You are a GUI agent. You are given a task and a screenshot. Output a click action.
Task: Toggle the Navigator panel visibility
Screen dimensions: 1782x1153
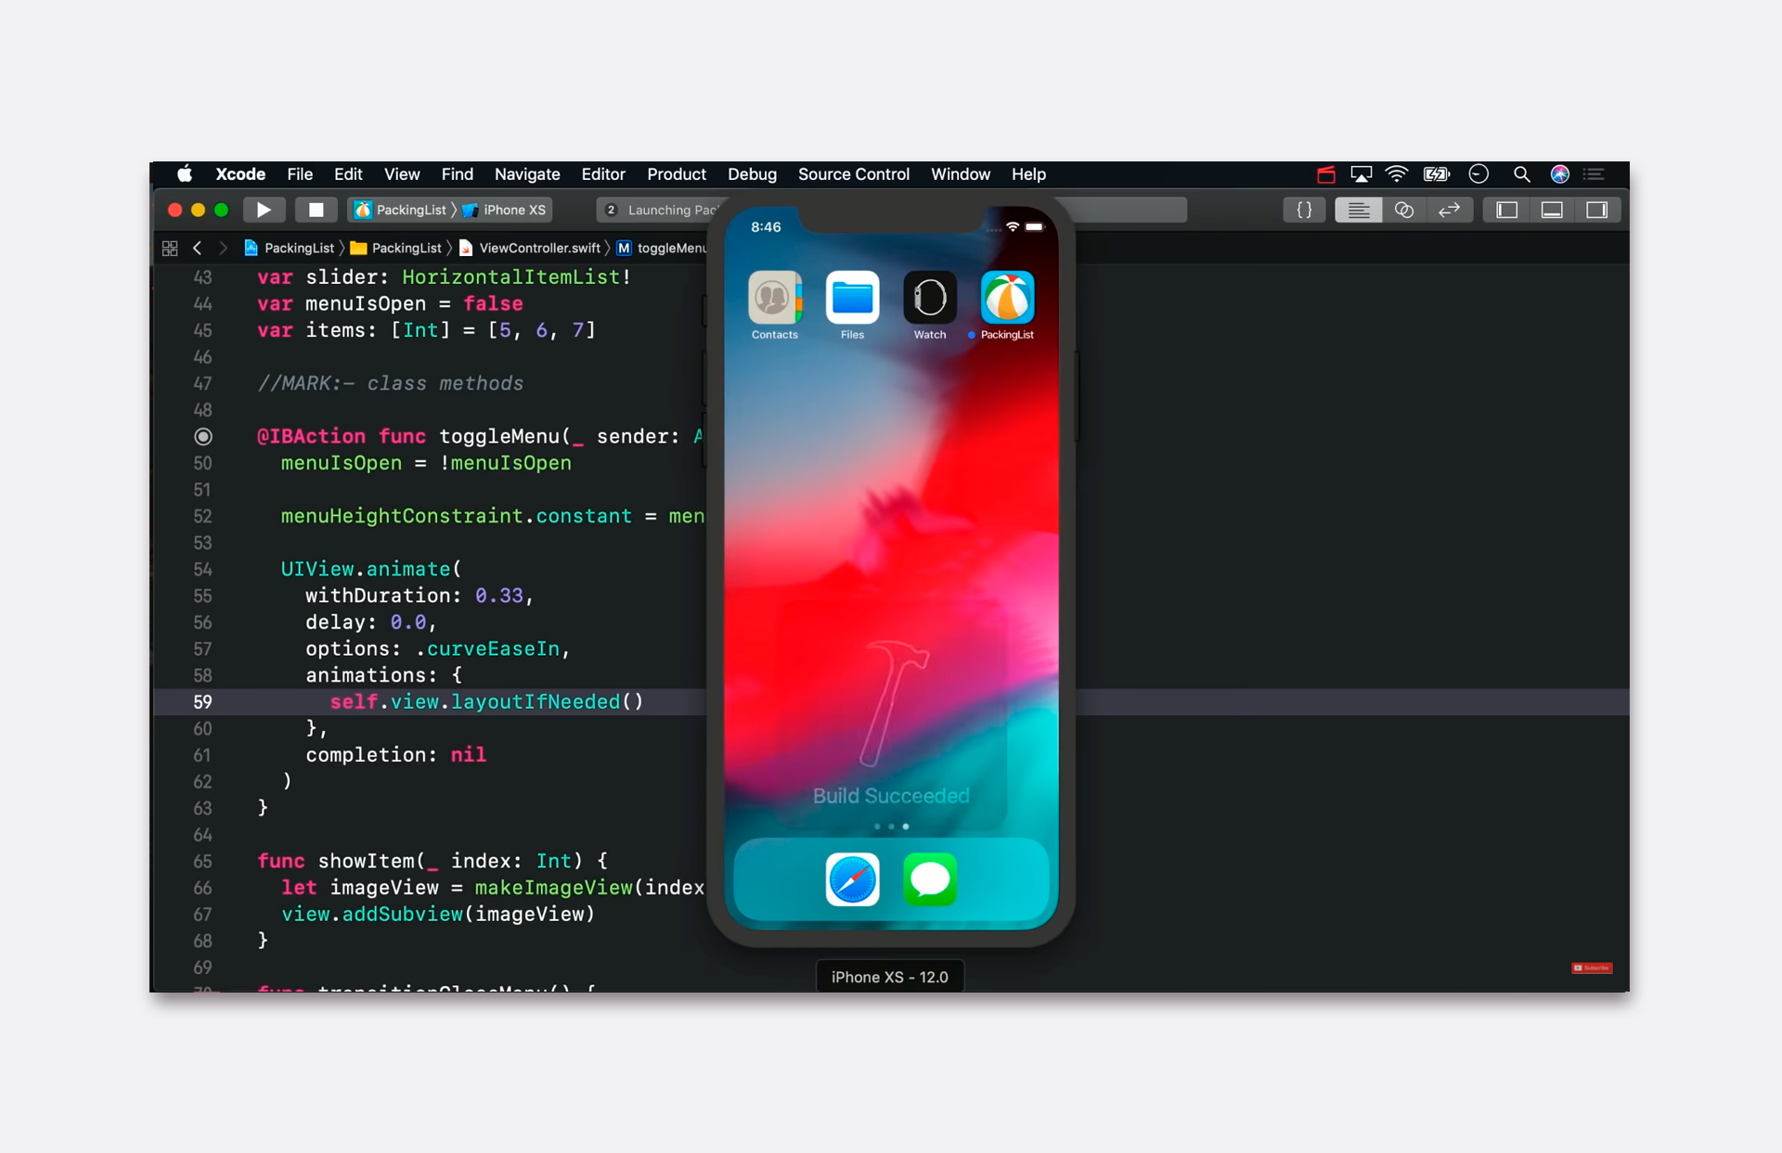point(1506,210)
